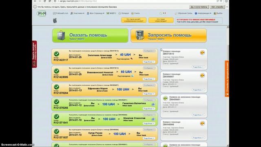This screenshot has height=147, width=261.
Task: Expand the Участники dropdown menu
Action: tap(77, 13)
